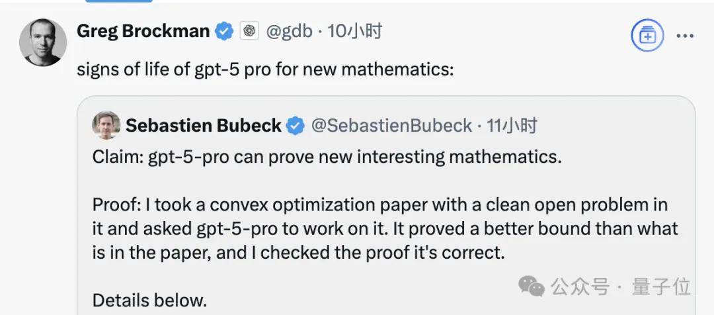Visit the @gdb handle link
The width and height of the screenshot is (714, 315).
pos(288,31)
